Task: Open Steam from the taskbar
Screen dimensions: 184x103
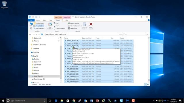Action: (x=115, y=100)
